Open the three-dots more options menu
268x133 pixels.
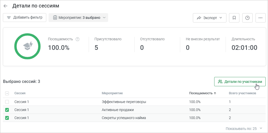260,18
